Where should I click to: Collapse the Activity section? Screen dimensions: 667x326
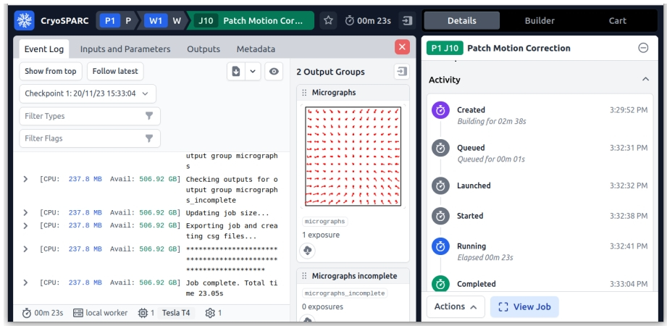pyautogui.click(x=645, y=80)
